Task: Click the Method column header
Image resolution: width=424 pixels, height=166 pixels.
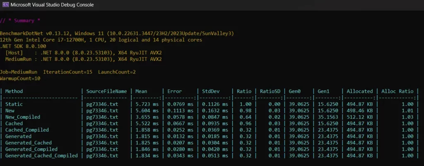Action: coord(14,91)
